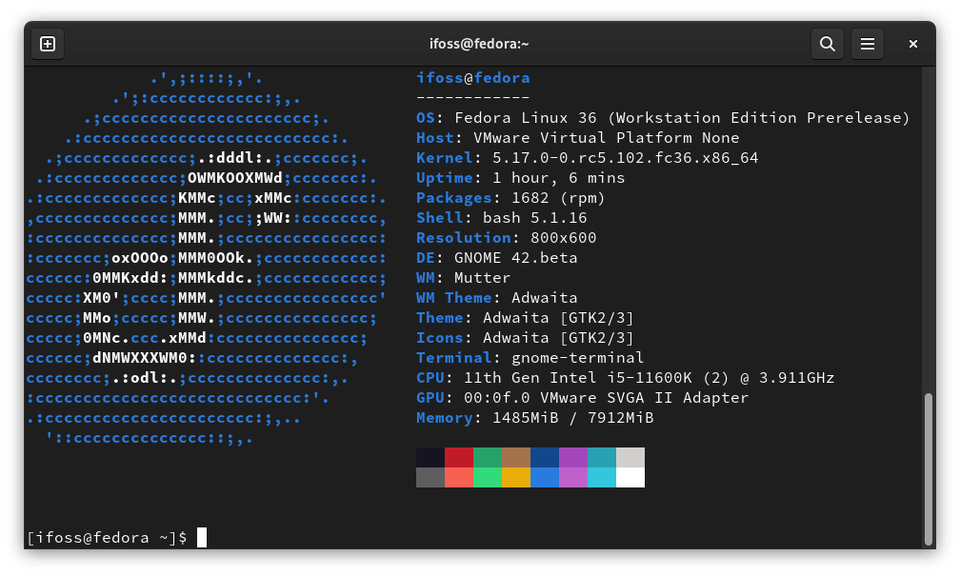The height and width of the screenshot is (576, 960).
Task: Click the bright cyan swatch in bottom row
Action: point(602,477)
